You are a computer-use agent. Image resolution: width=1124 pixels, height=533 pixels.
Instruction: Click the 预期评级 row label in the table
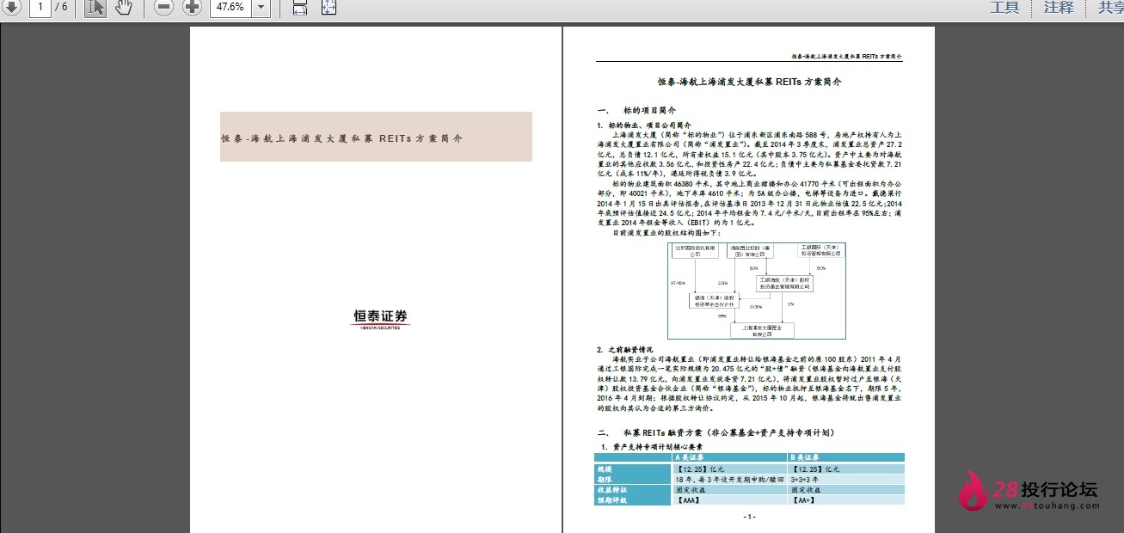[x=633, y=500]
